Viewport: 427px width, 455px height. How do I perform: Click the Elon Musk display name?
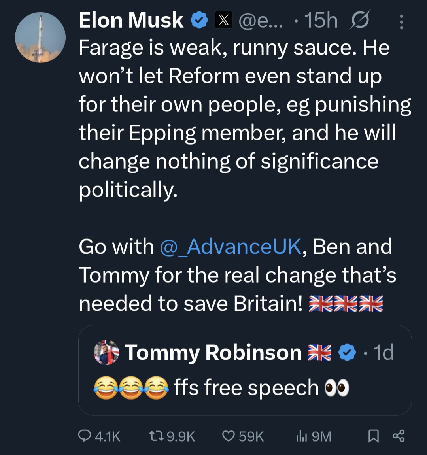[131, 21]
